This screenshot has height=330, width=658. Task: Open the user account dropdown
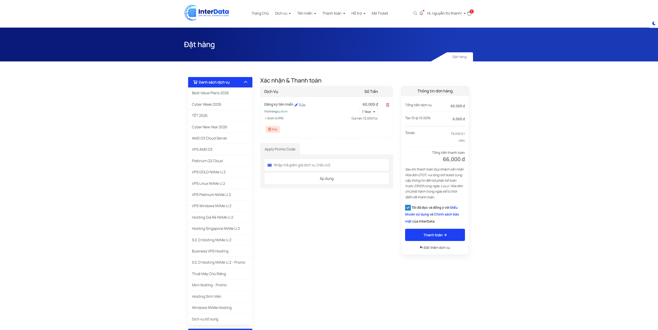tap(446, 13)
